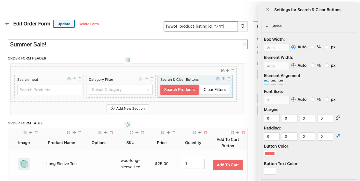360x181 pixels.
Task: Collapse the Styles section
Action: (x=267, y=26)
